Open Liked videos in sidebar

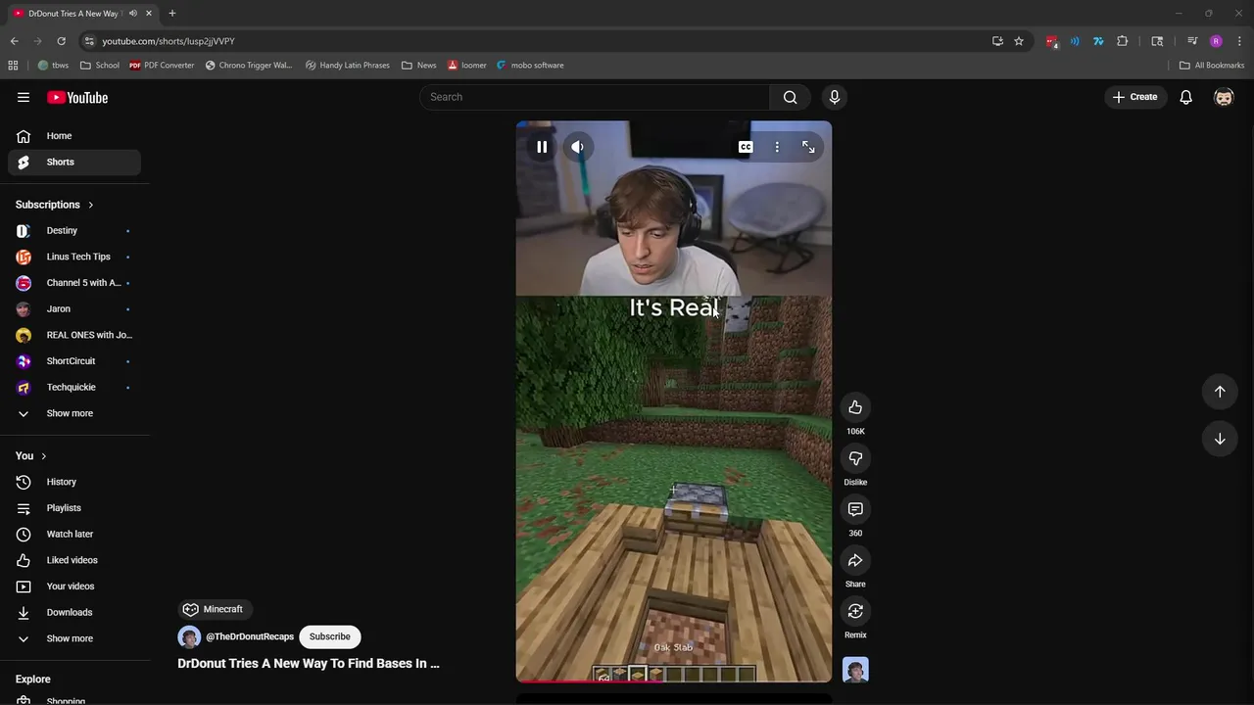(74, 560)
